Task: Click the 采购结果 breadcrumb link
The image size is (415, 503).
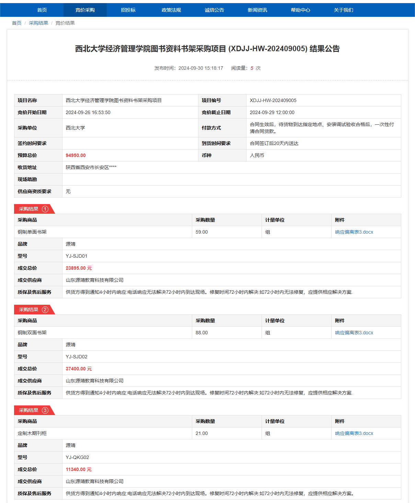Action: [x=38, y=23]
